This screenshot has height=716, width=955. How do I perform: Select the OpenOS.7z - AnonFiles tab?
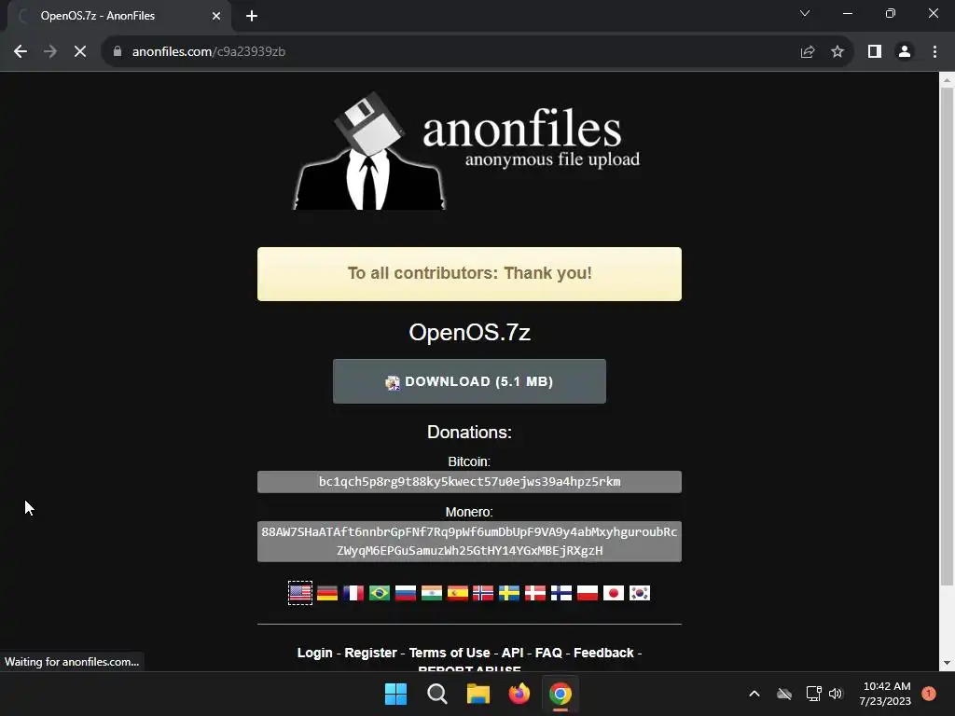(119, 16)
